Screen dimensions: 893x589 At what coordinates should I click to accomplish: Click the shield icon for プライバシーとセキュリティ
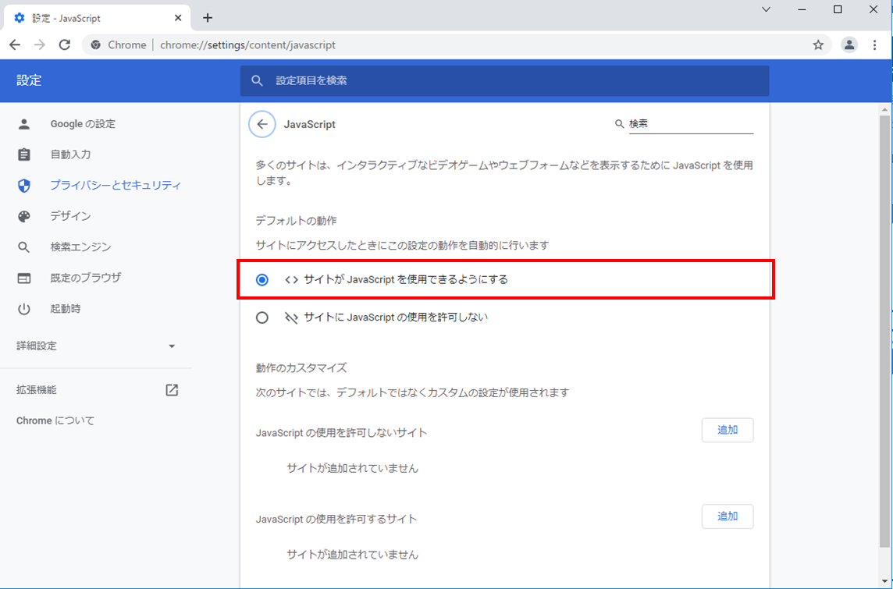click(x=24, y=186)
